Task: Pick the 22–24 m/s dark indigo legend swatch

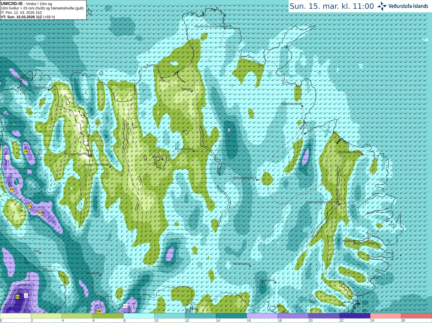Action: [x=355, y=316]
